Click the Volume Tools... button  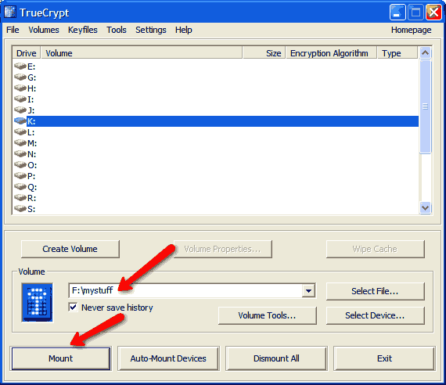pos(267,315)
